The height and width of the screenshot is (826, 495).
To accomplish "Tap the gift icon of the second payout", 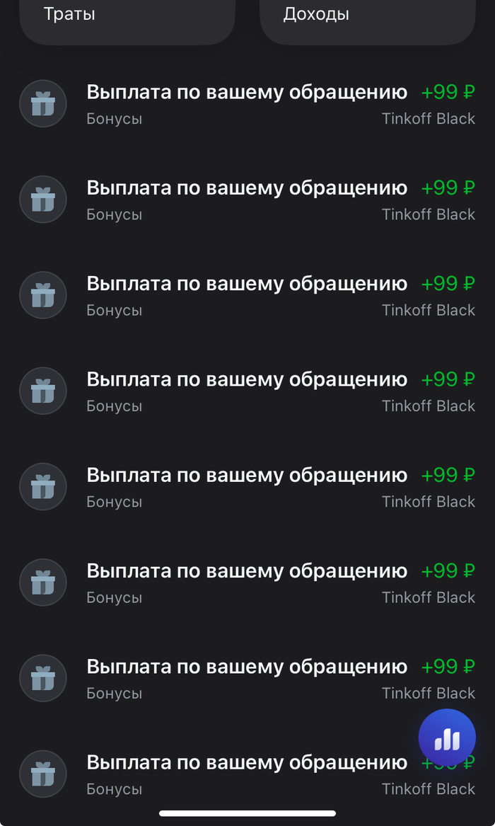I will point(42,200).
